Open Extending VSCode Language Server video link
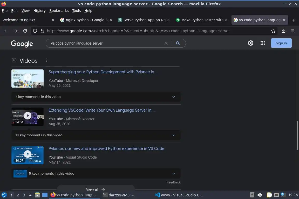This screenshot has width=299, height=199. 102,110
